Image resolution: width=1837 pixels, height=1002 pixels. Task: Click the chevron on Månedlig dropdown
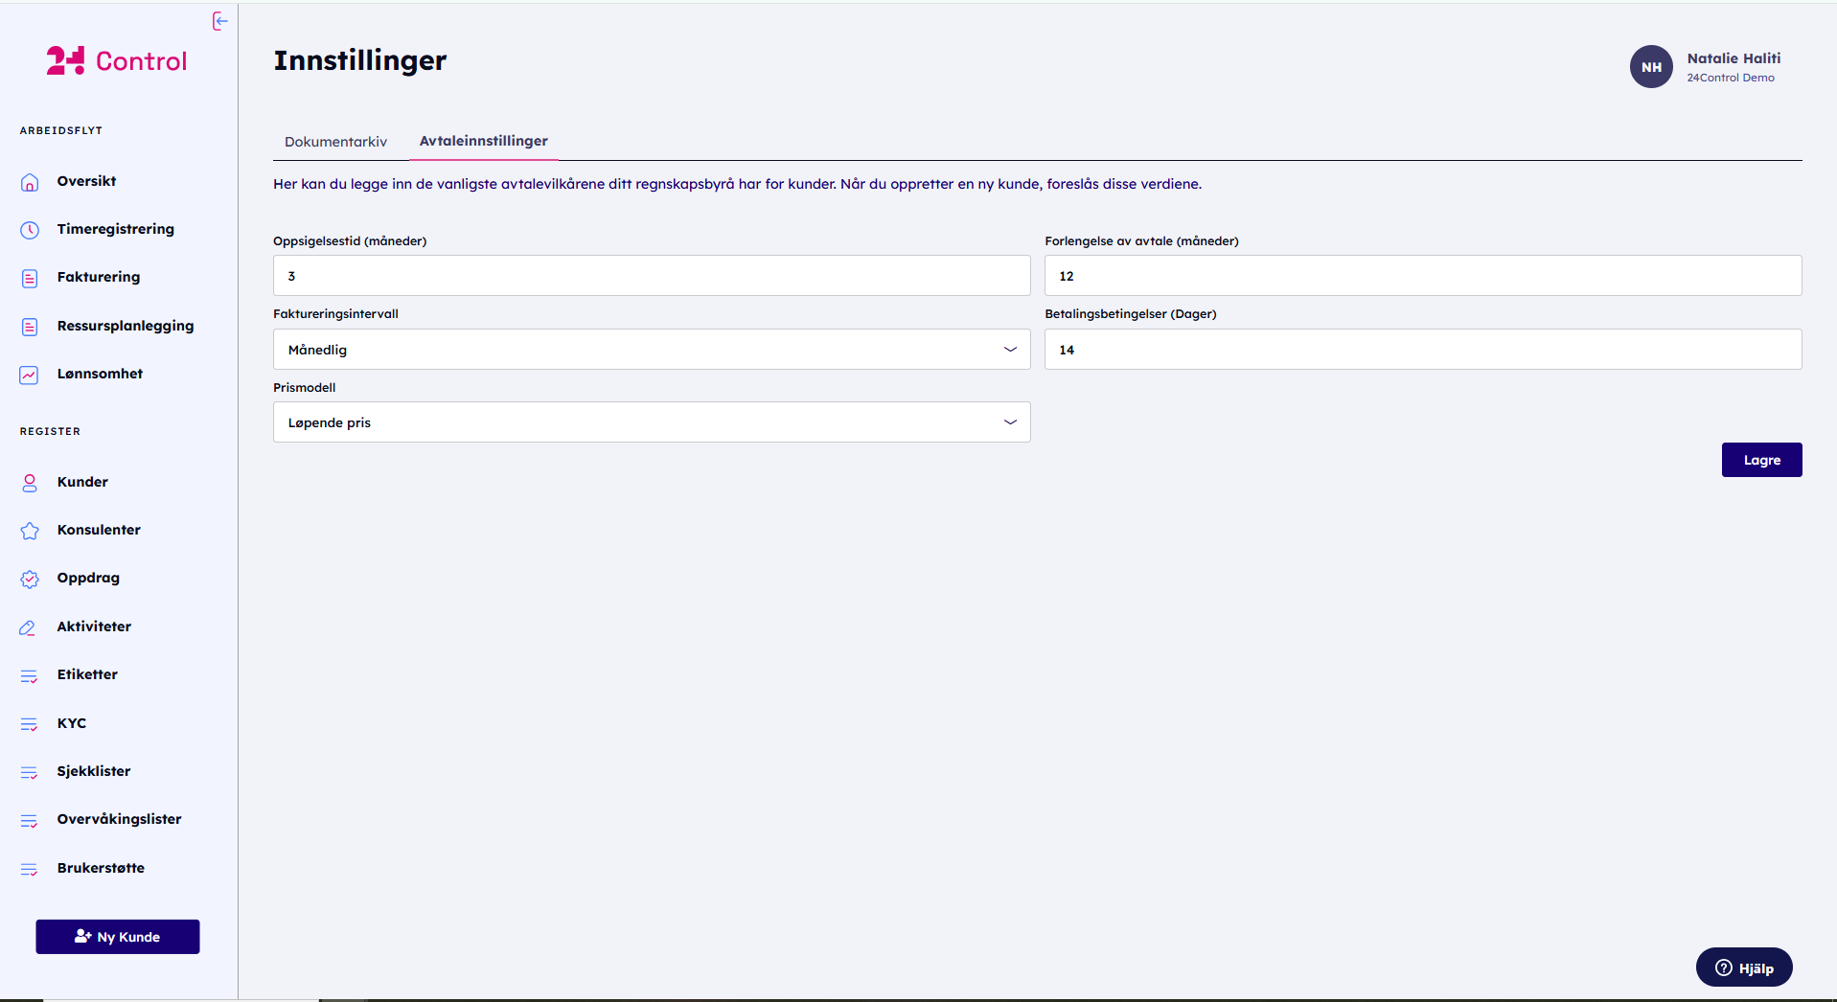(x=1010, y=350)
